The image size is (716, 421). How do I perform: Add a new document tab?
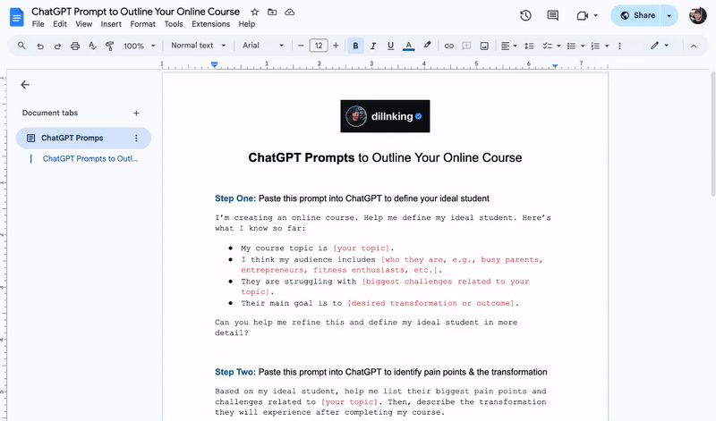click(x=136, y=114)
